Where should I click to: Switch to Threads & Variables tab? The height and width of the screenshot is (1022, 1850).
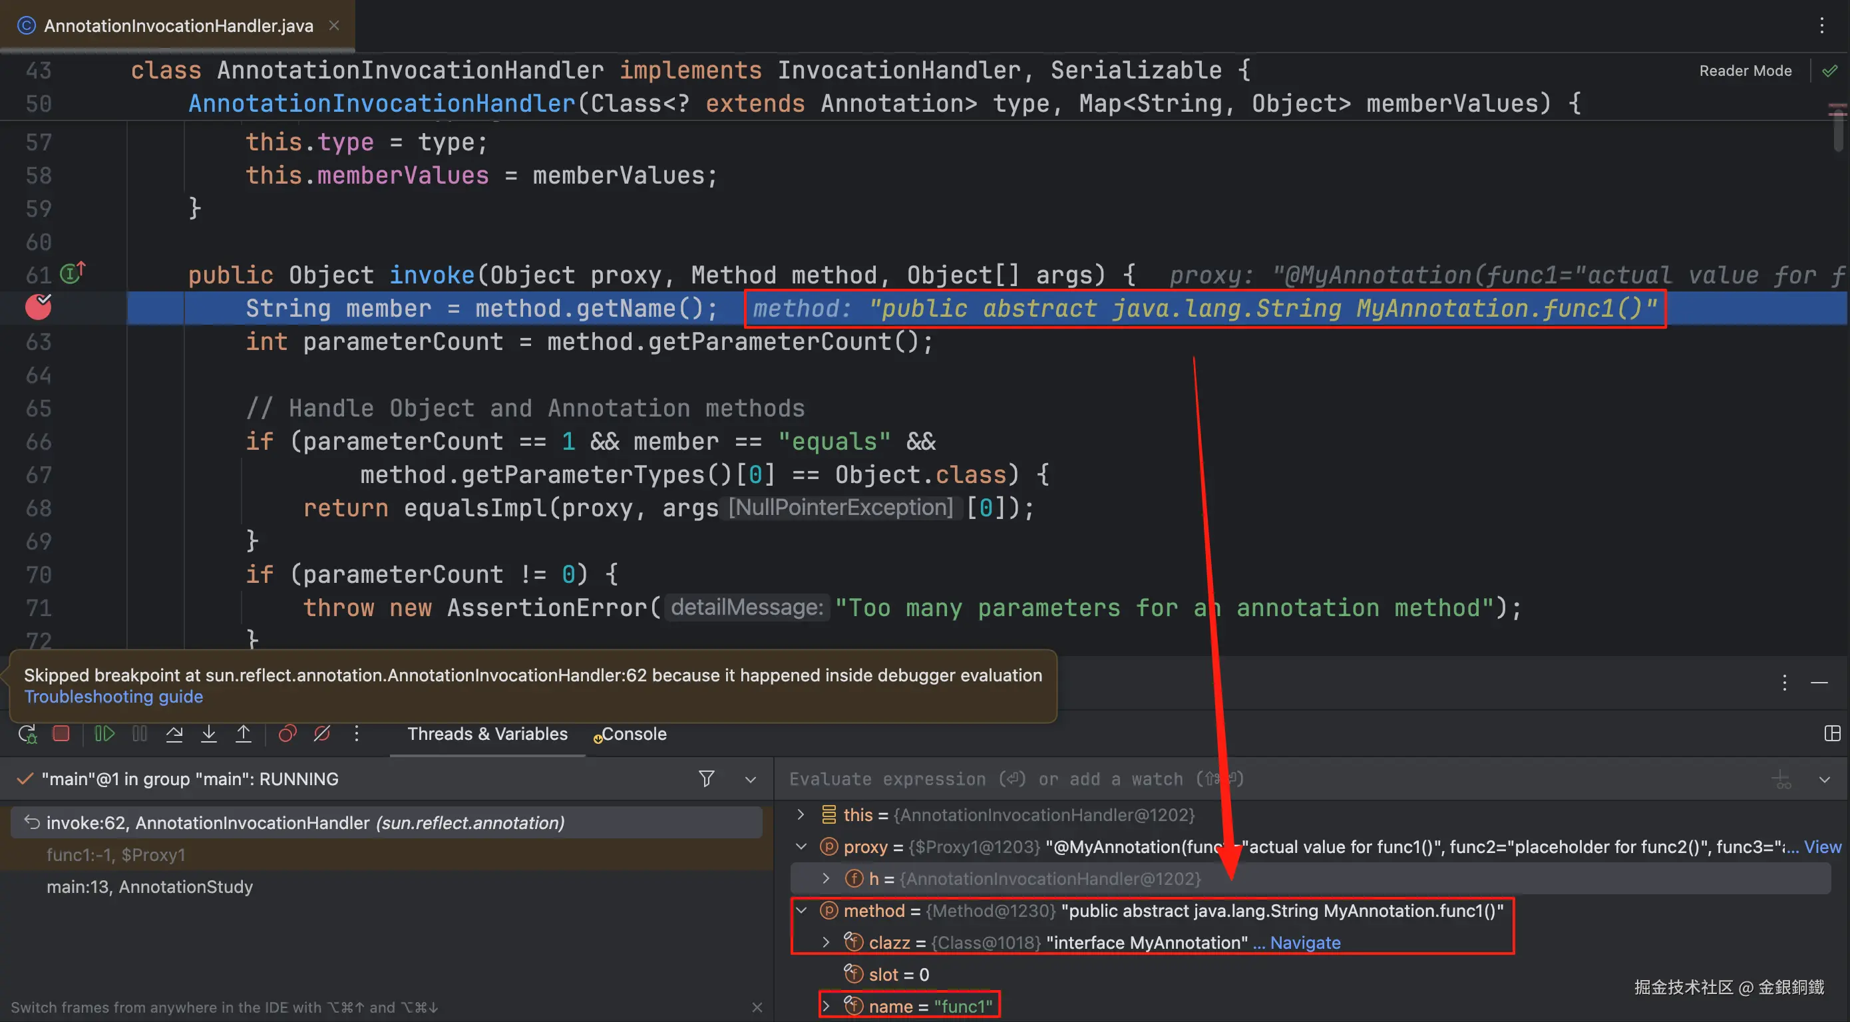coord(488,734)
